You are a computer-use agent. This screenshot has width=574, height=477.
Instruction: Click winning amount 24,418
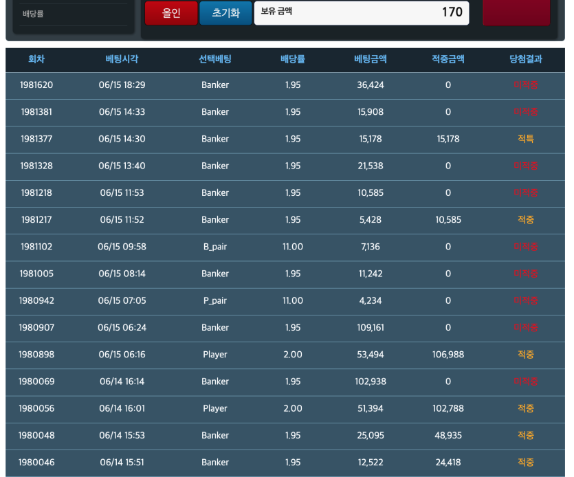pyautogui.click(x=448, y=463)
